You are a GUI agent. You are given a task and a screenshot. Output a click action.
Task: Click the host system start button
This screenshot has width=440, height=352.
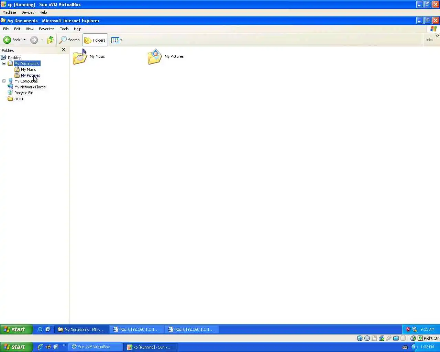coord(16,347)
